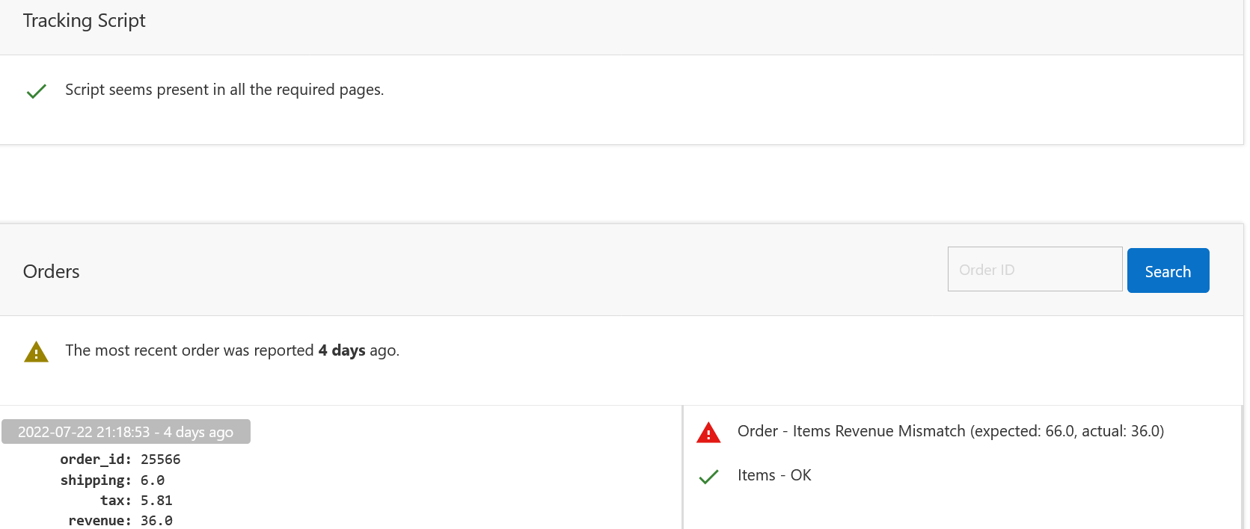Click the order_id field label

click(x=96, y=460)
